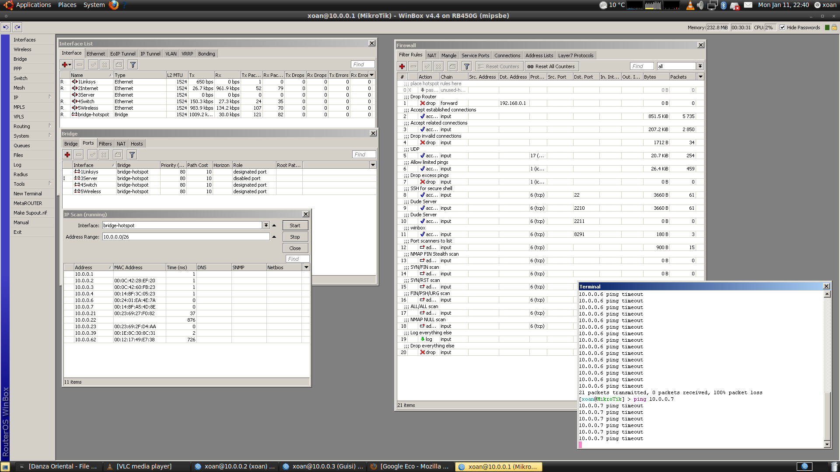Switch to the NAT tab in Firewall
Image resolution: width=840 pixels, height=472 pixels.
click(432, 56)
